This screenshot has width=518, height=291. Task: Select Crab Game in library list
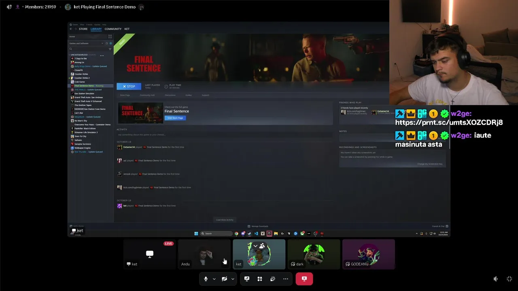pos(79,82)
